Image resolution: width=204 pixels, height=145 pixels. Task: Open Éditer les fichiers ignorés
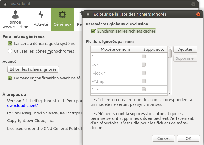click(x=33, y=69)
